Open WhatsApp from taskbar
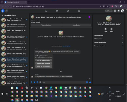127x102 pixels. point(61,88)
